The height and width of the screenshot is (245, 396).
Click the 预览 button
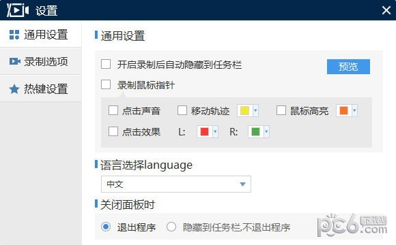point(348,67)
